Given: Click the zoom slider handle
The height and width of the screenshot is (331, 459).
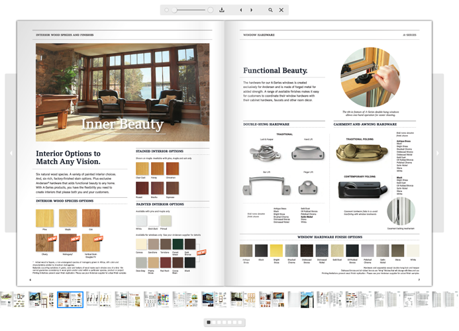Looking at the screenshot, I should point(174,10).
